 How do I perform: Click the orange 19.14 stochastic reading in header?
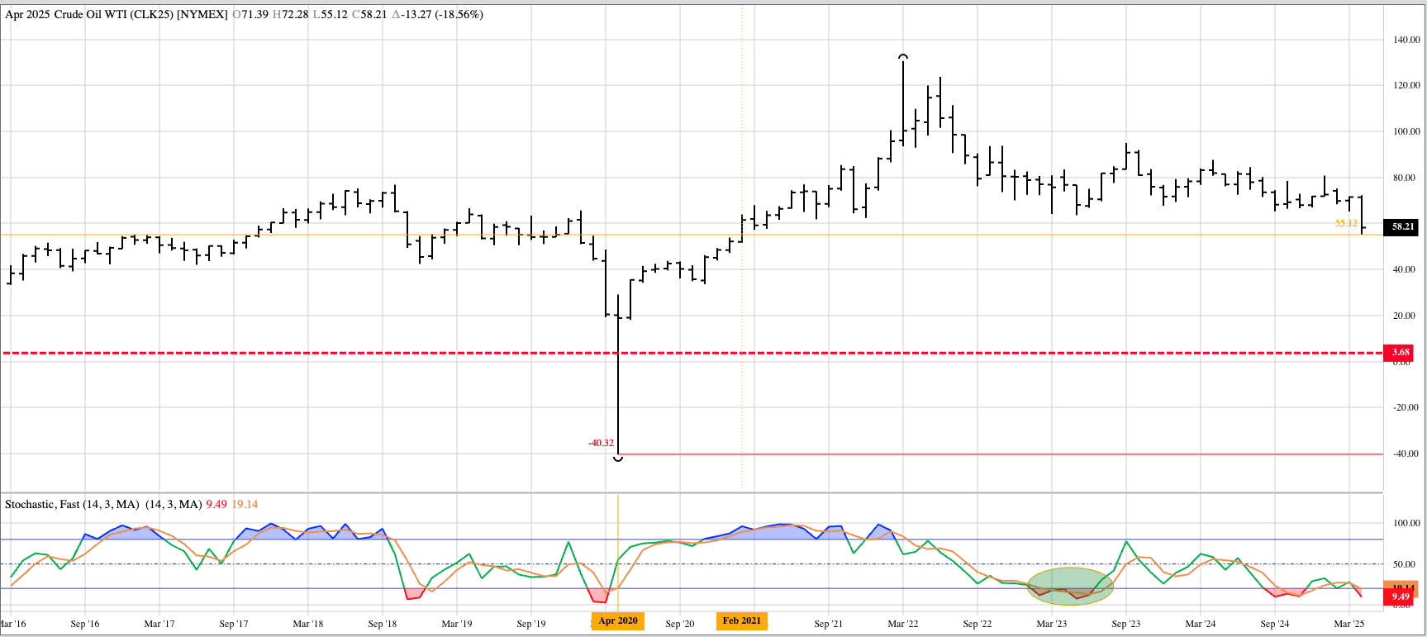coord(245,504)
